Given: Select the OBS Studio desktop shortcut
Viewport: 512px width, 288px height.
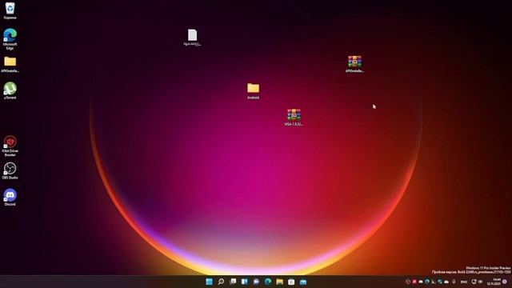Looking at the screenshot, I should point(10,170).
